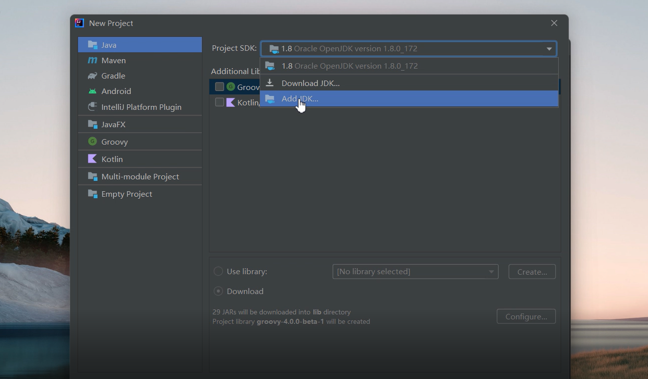Image resolution: width=648 pixels, height=379 pixels.
Task: Choose Download JDK... from SDK dropdown
Action: pos(409,83)
